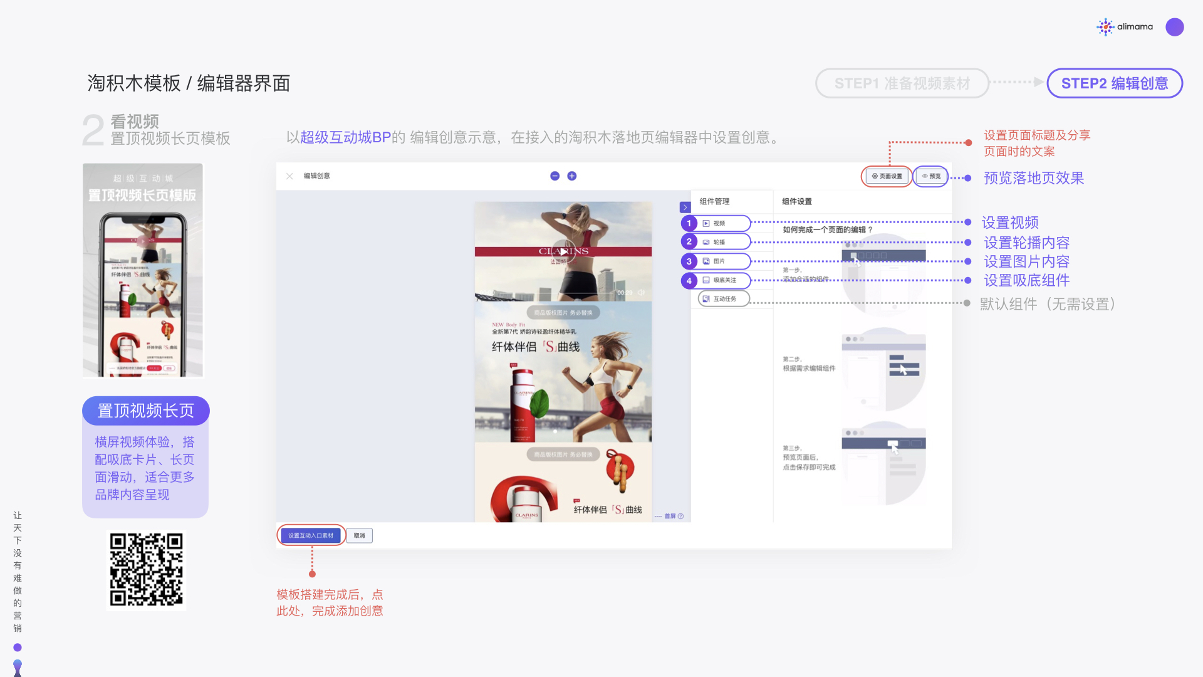Click the 纤体伴侣 S曲线 runner image
Image resolution: width=1203 pixels, height=677 pixels.
[563, 372]
